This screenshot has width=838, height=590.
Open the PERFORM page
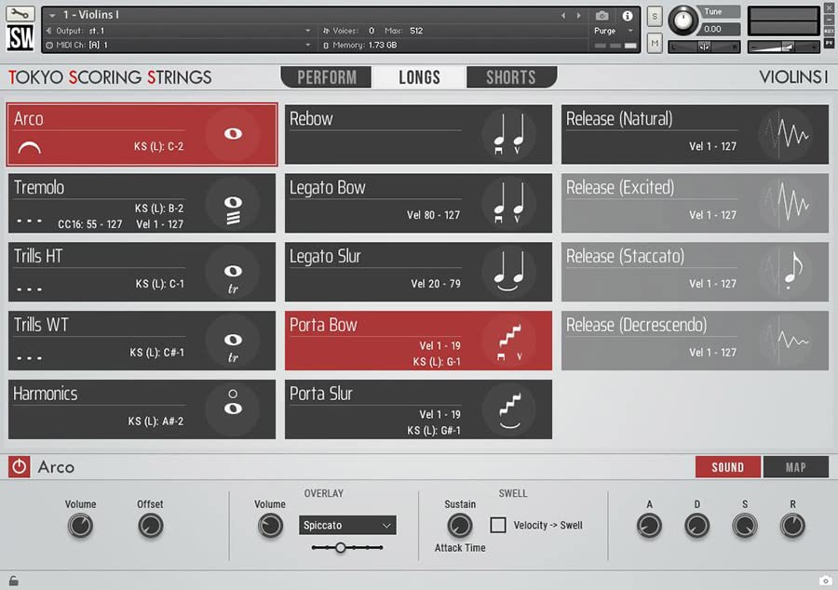click(x=325, y=77)
